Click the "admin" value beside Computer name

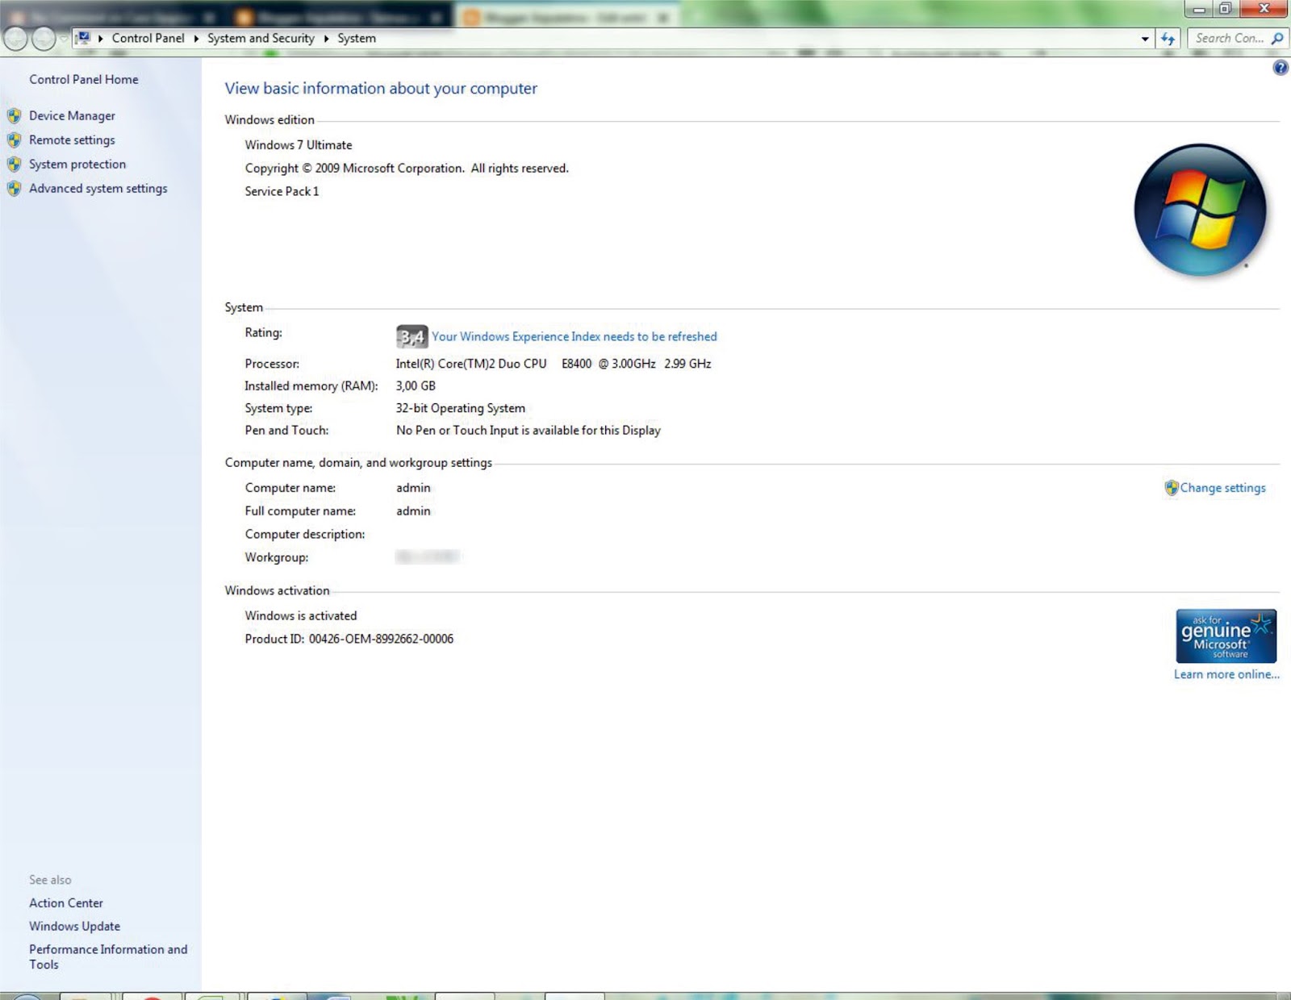pos(413,488)
